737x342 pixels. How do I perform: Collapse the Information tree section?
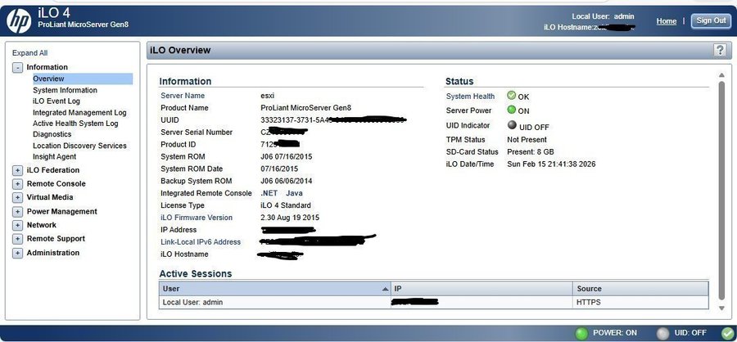click(17, 67)
